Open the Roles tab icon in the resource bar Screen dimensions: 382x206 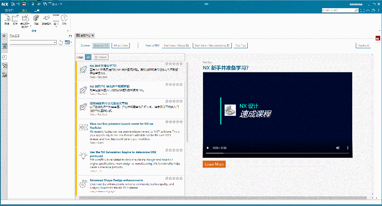tap(4, 66)
